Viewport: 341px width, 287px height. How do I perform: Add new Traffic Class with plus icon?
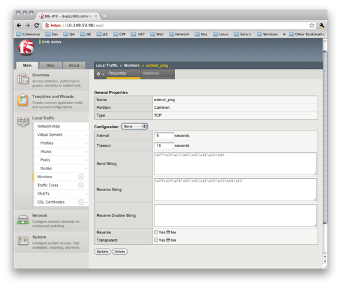tap(81, 185)
